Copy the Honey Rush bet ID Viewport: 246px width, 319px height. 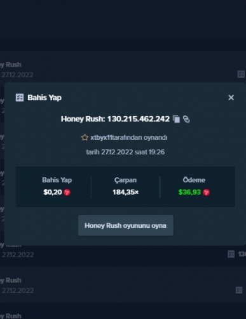[176, 119]
